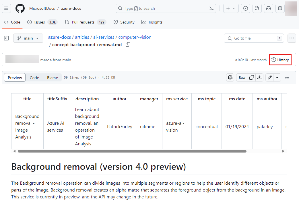
Task: Open the notifications inbox
Action: tap(268, 8)
